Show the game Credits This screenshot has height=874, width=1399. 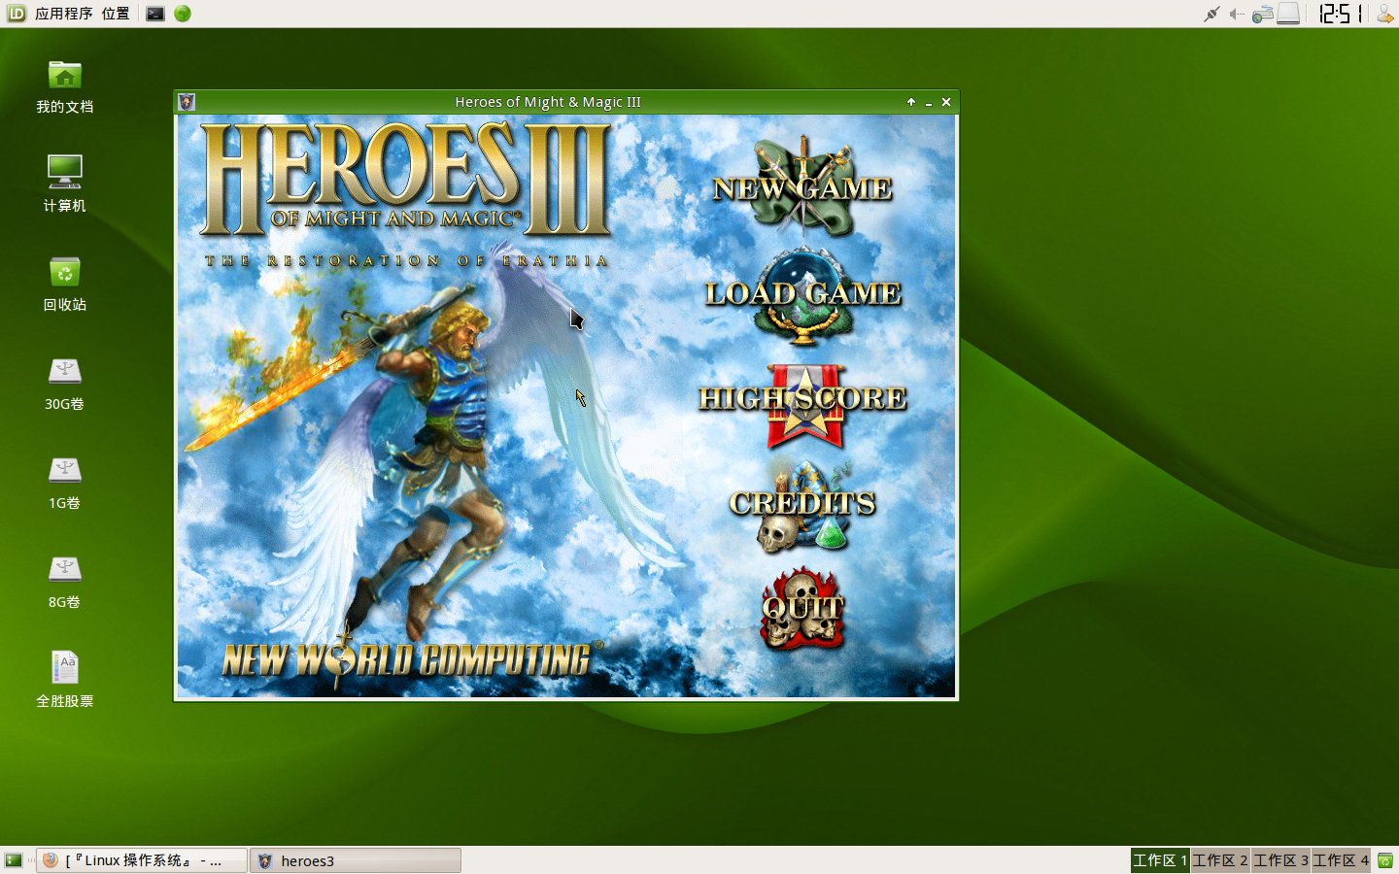tap(803, 506)
